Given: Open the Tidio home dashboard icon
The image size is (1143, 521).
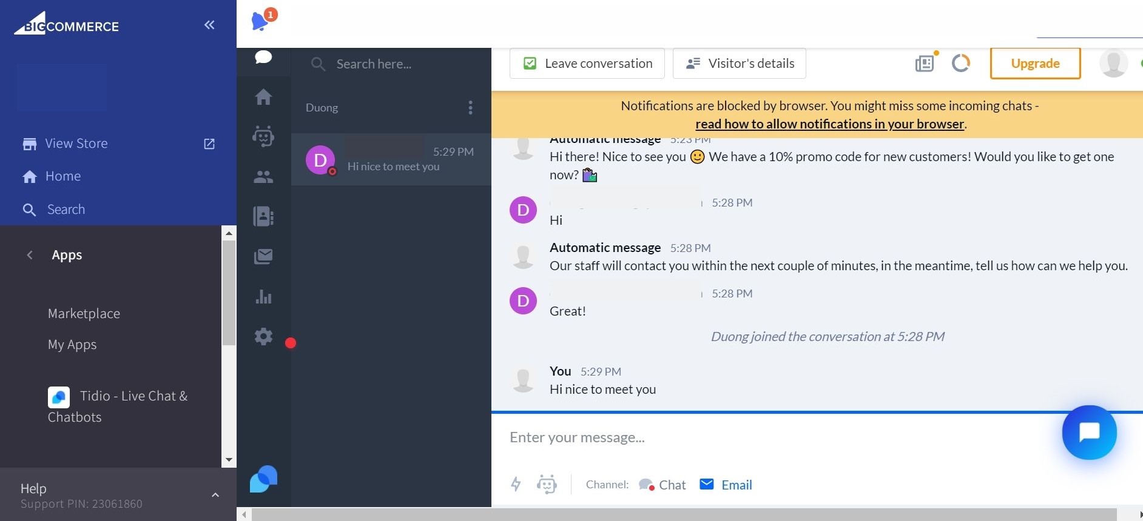Looking at the screenshot, I should pyautogui.click(x=263, y=97).
